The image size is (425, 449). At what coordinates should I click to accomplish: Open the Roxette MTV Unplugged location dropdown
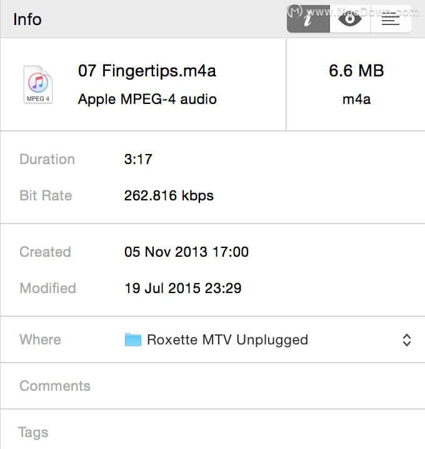pos(267,339)
